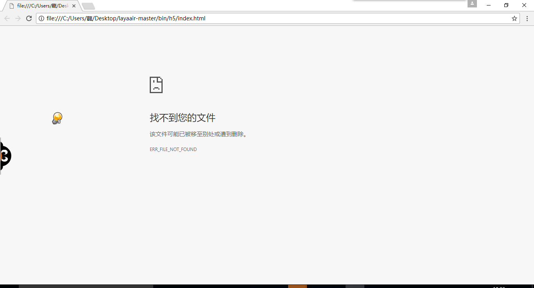The width and height of the screenshot is (534, 288).
Task: Restore down the browser window
Action: (x=506, y=5)
